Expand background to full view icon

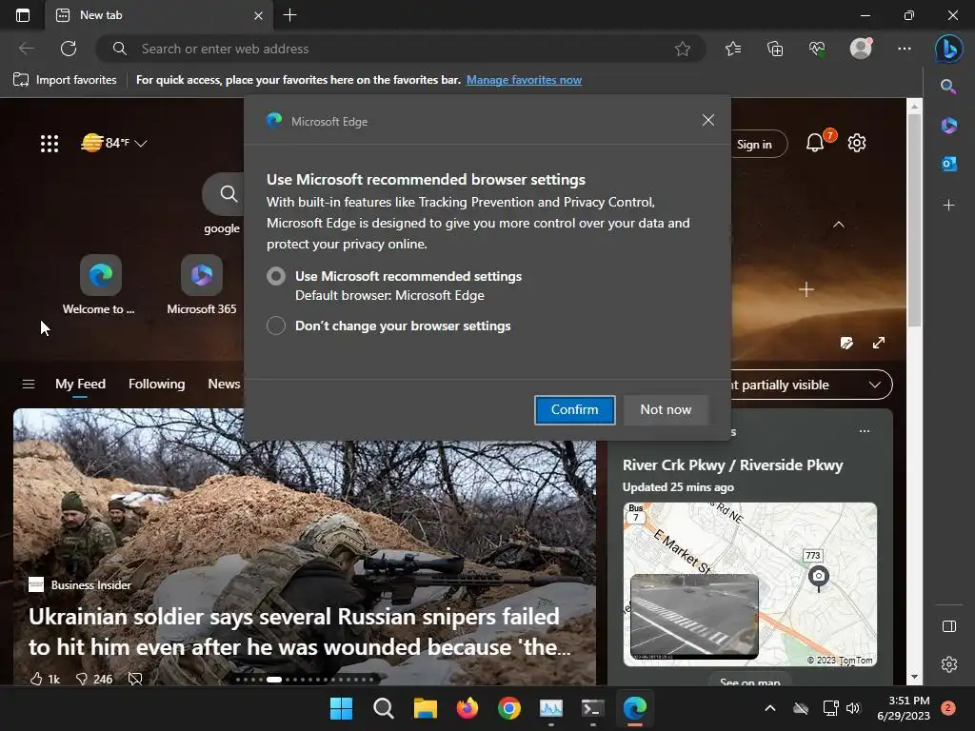point(879,343)
